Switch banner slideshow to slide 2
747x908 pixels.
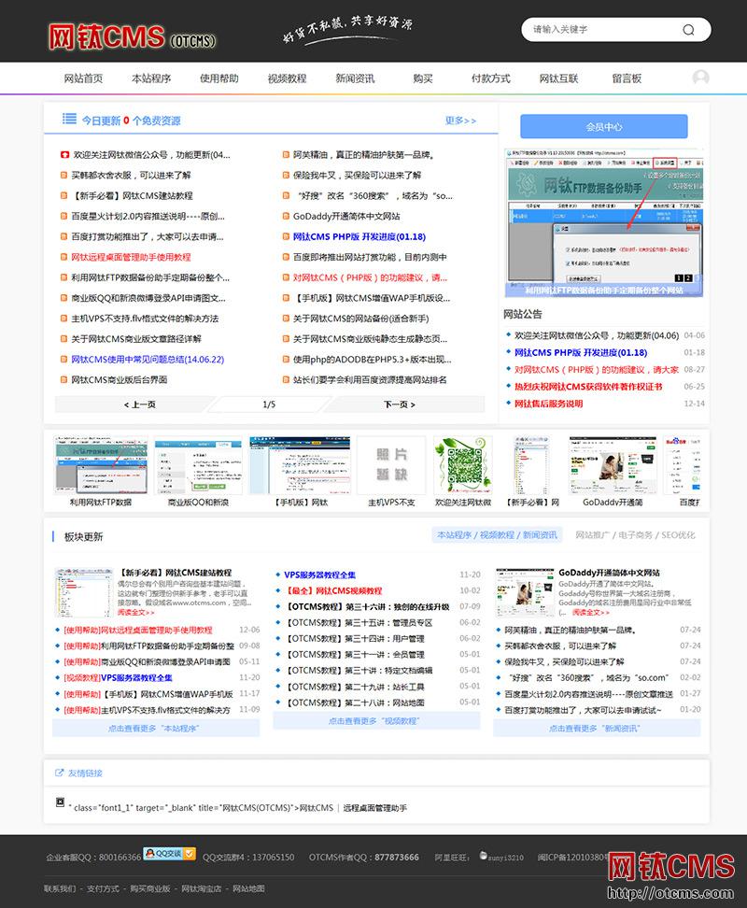click(x=689, y=277)
